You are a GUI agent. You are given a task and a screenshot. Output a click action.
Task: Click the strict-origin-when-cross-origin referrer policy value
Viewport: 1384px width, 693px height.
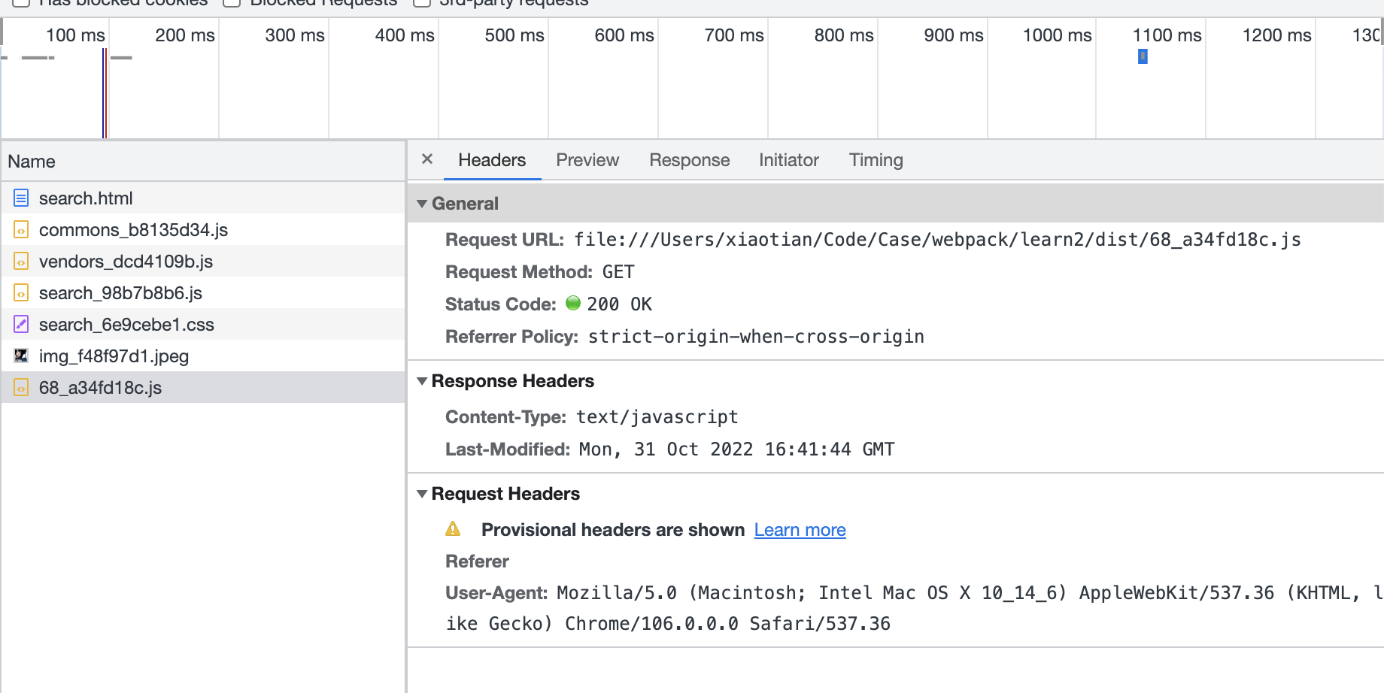coord(756,337)
